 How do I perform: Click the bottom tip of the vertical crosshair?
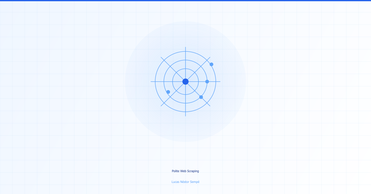pos(185,116)
